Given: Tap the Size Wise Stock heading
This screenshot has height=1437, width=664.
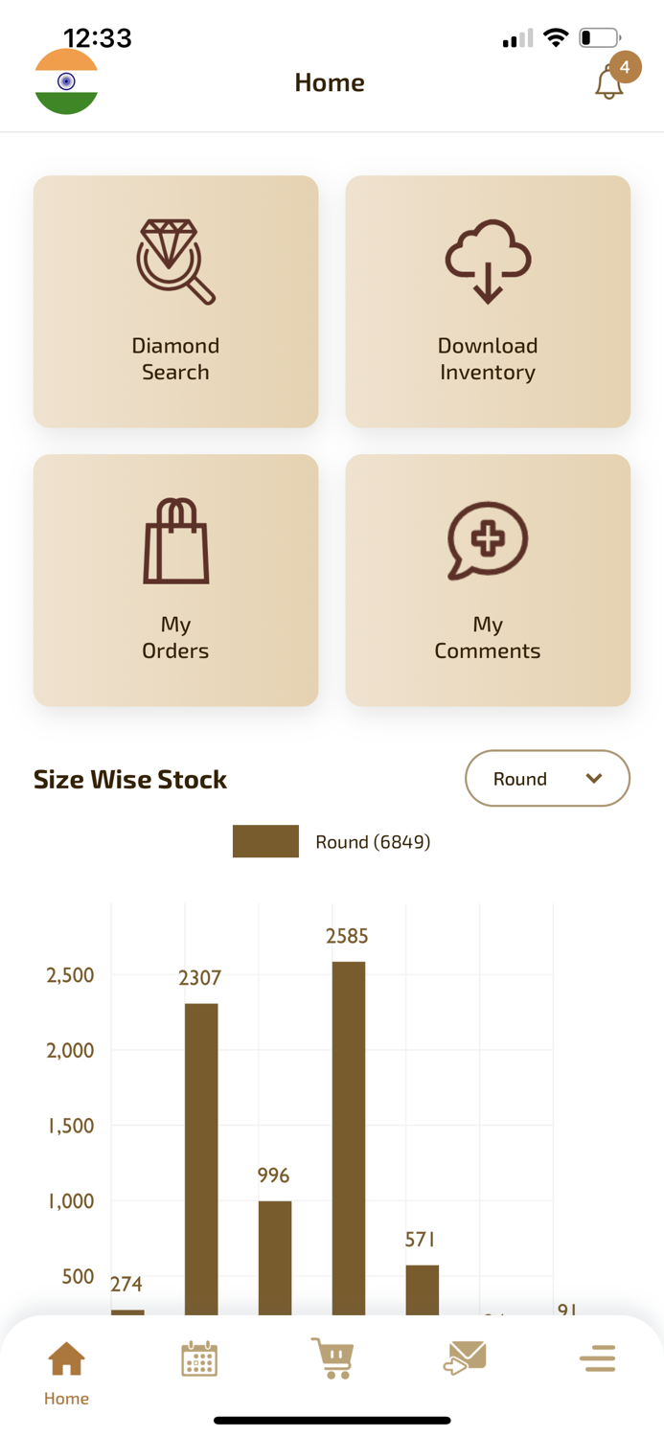Looking at the screenshot, I should pyautogui.click(x=129, y=779).
